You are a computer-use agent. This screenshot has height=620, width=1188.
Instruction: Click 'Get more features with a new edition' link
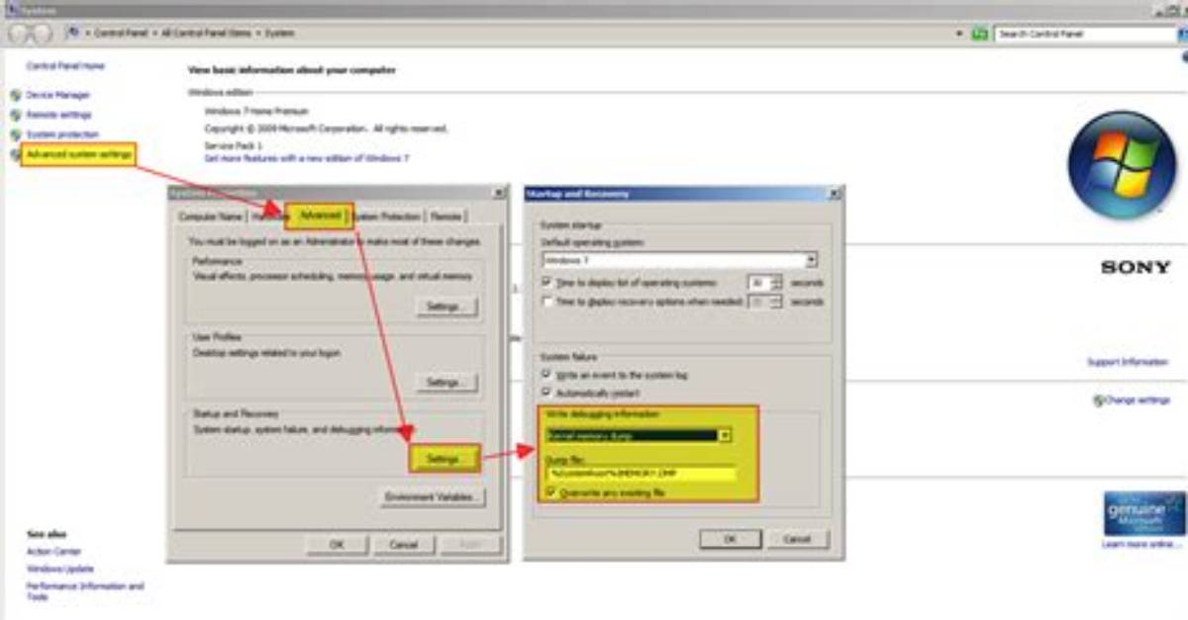coord(306,158)
